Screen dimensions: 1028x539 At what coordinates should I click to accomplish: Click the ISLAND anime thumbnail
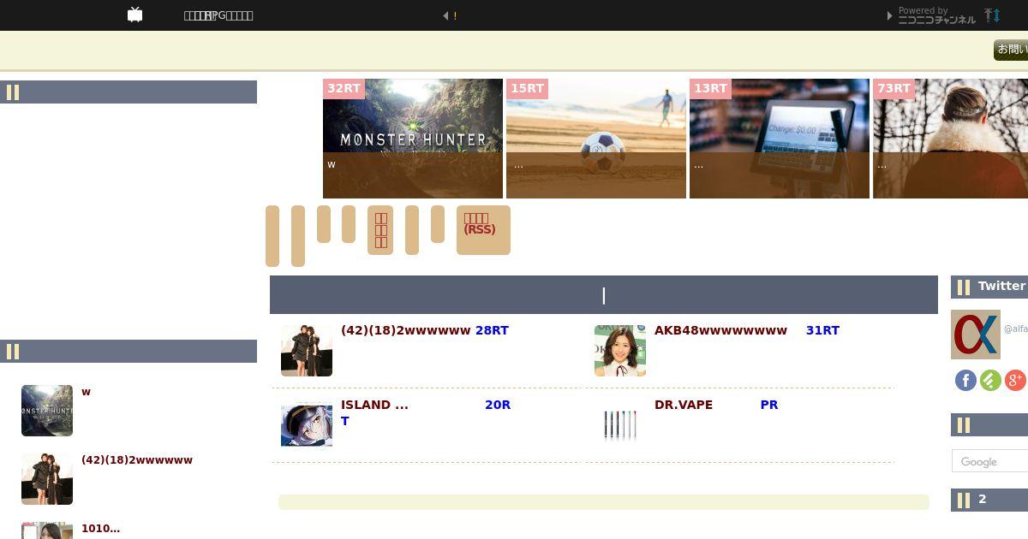pyautogui.click(x=307, y=424)
